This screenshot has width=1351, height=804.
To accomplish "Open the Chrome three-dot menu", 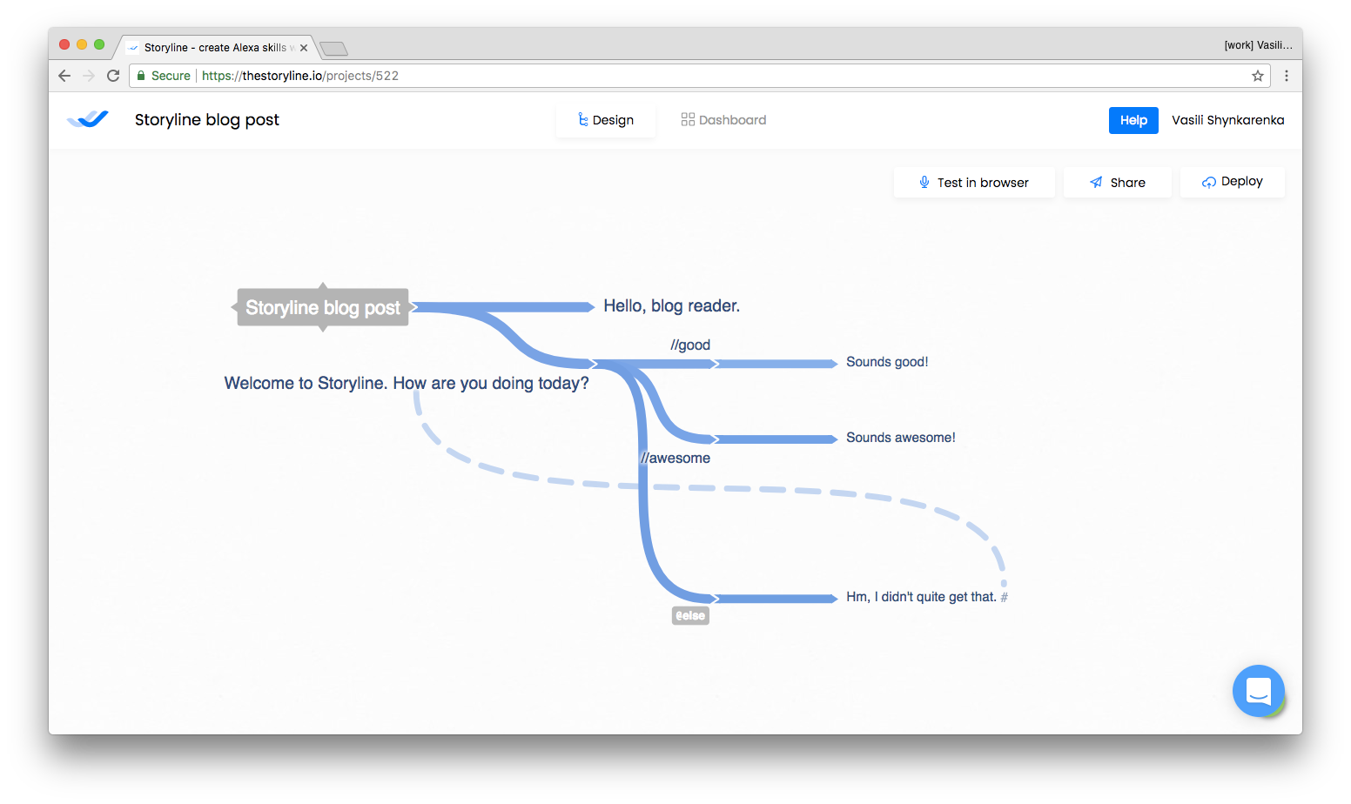I will coord(1286,76).
